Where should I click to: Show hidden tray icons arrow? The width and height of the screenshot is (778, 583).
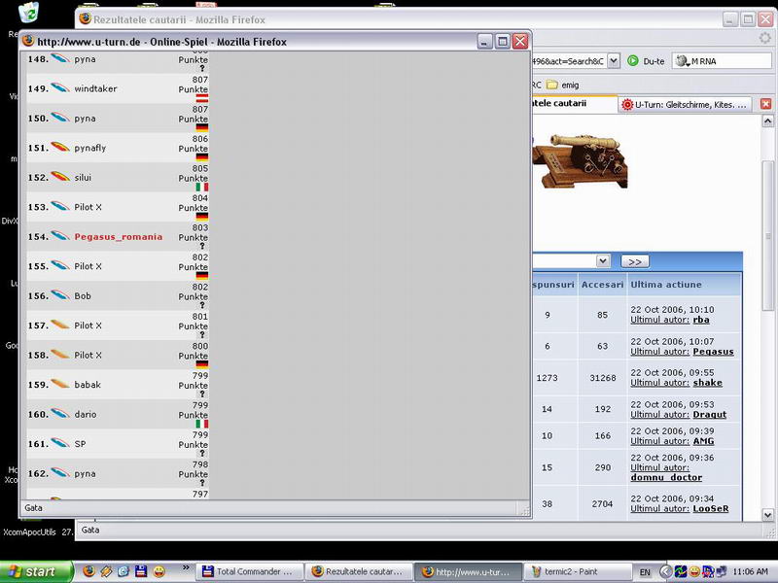click(666, 571)
